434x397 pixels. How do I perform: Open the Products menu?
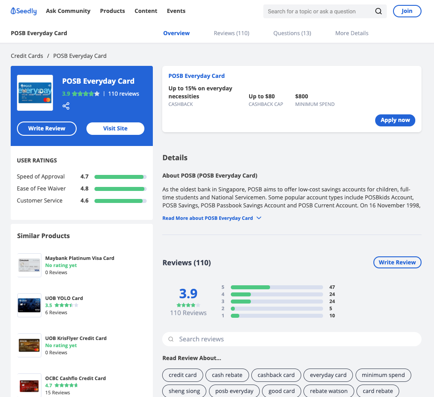click(x=112, y=11)
